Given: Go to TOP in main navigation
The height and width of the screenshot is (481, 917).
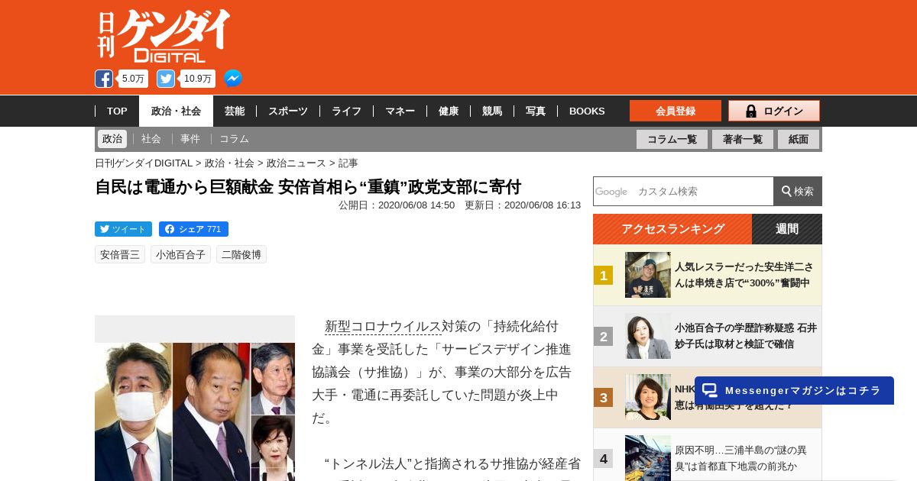Looking at the screenshot, I should pyautogui.click(x=117, y=111).
